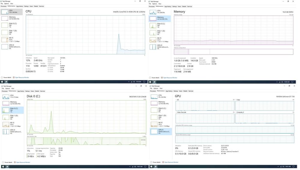
Task: Click the up time value 0:00:04:15
Action: tap(31, 71)
